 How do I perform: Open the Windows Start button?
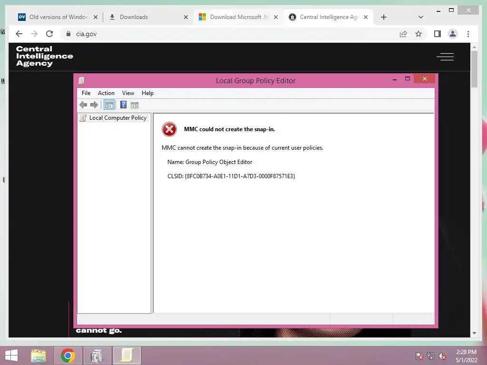click(11, 355)
